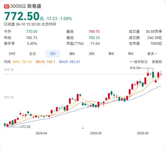The image size is (166, 151).
Task: Click the 总市值 market cap label
Action: point(134,43)
